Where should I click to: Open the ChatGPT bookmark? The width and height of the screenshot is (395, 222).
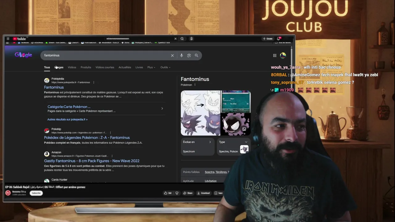74,43
